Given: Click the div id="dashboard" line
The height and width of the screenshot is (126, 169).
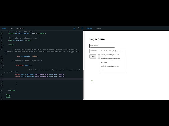Looking at the screenshot, I should [x=20, y=40].
